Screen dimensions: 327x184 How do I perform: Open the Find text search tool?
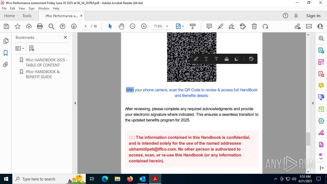pyautogui.click(x=51, y=26)
